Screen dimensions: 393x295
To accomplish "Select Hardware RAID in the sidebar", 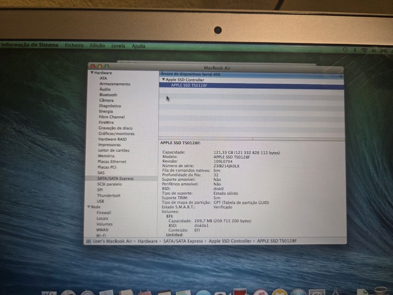I will 112,139.
